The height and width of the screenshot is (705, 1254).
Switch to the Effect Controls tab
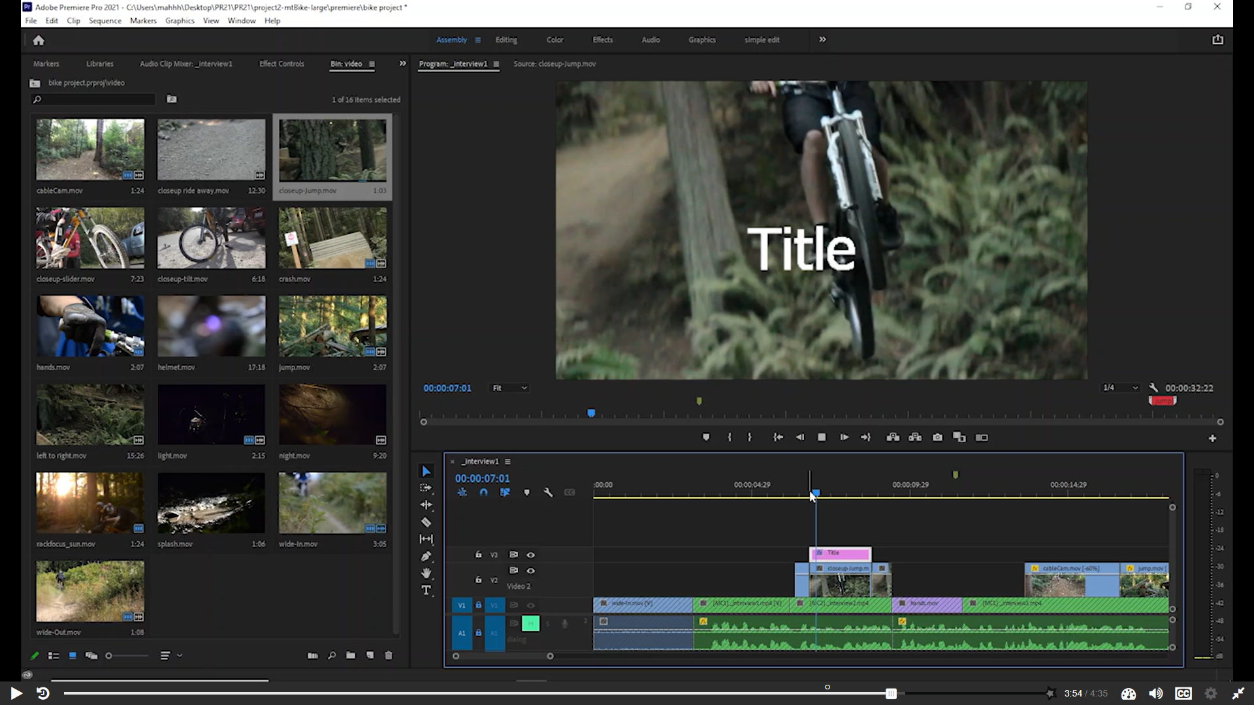pyautogui.click(x=281, y=64)
